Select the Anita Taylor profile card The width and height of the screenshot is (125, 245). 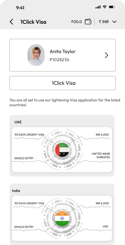click(63, 55)
